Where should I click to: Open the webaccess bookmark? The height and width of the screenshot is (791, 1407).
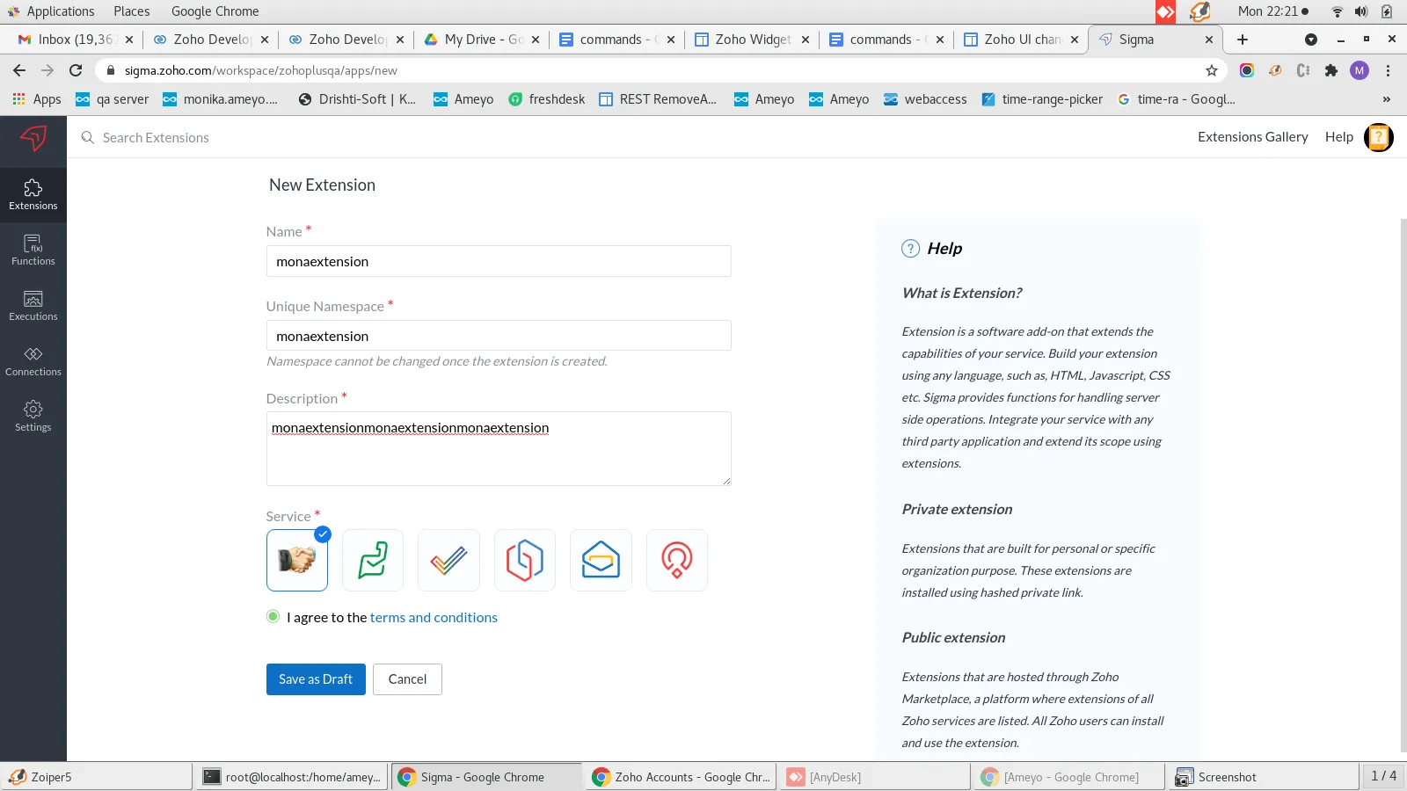click(x=925, y=99)
